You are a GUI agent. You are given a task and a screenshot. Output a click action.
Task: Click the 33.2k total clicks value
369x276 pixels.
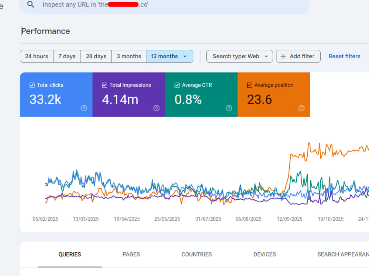coord(45,99)
